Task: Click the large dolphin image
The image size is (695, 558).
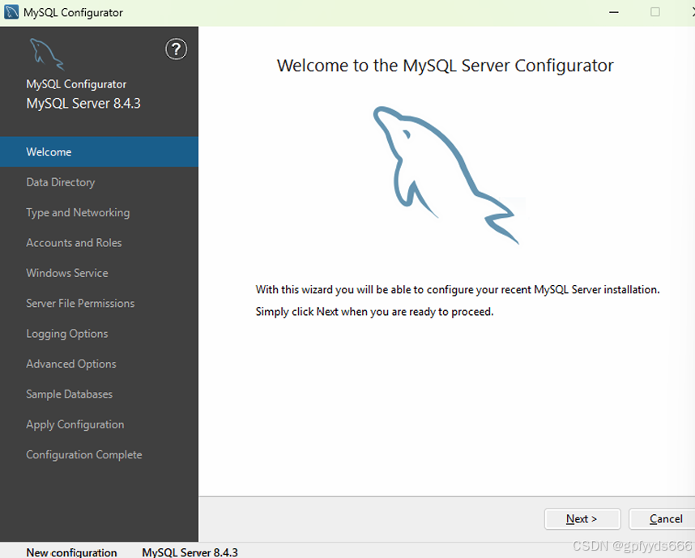Action: [x=446, y=175]
